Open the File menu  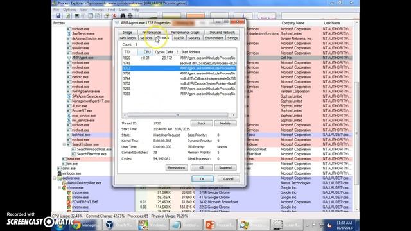56,10
